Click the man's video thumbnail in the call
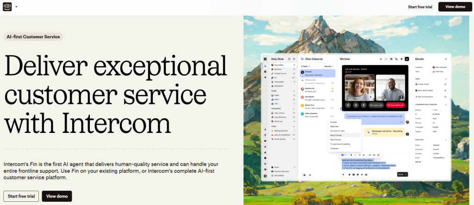Image resolution: width=474 pixels, height=205 pixels. point(390,88)
